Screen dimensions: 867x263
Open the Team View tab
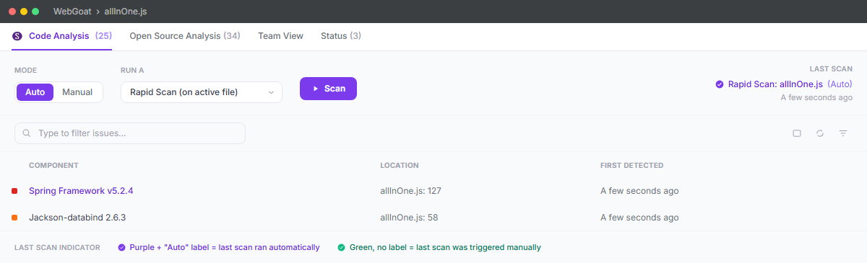click(280, 36)
